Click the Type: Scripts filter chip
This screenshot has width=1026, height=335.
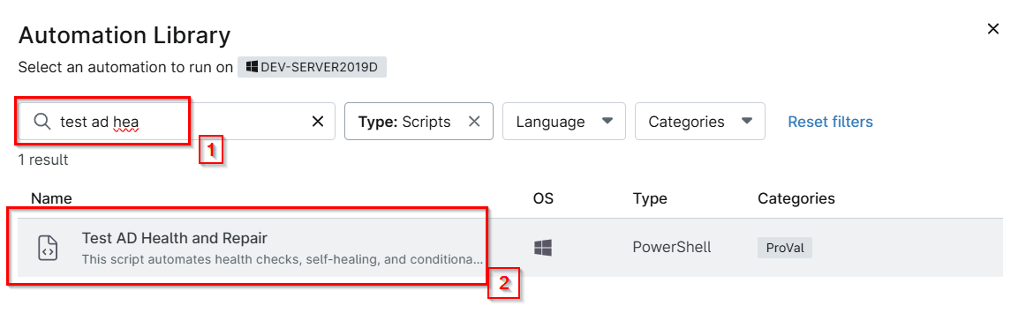pos(419,122)
